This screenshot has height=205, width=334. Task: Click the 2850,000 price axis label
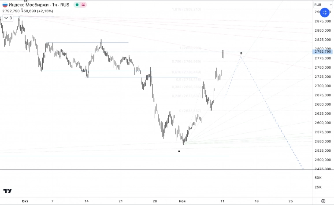pyautogui.click(x=323, y=30)
